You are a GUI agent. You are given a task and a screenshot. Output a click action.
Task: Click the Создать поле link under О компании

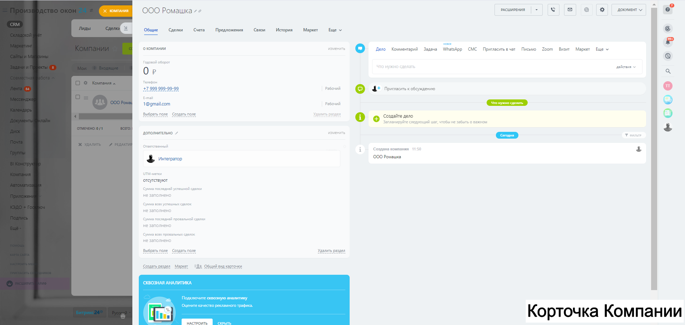(184, 114)
